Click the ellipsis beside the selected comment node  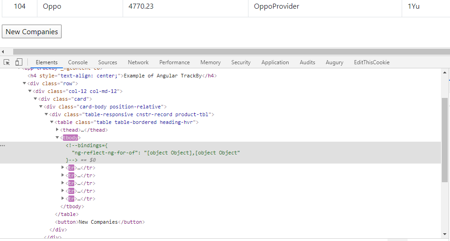click(3, 145)
